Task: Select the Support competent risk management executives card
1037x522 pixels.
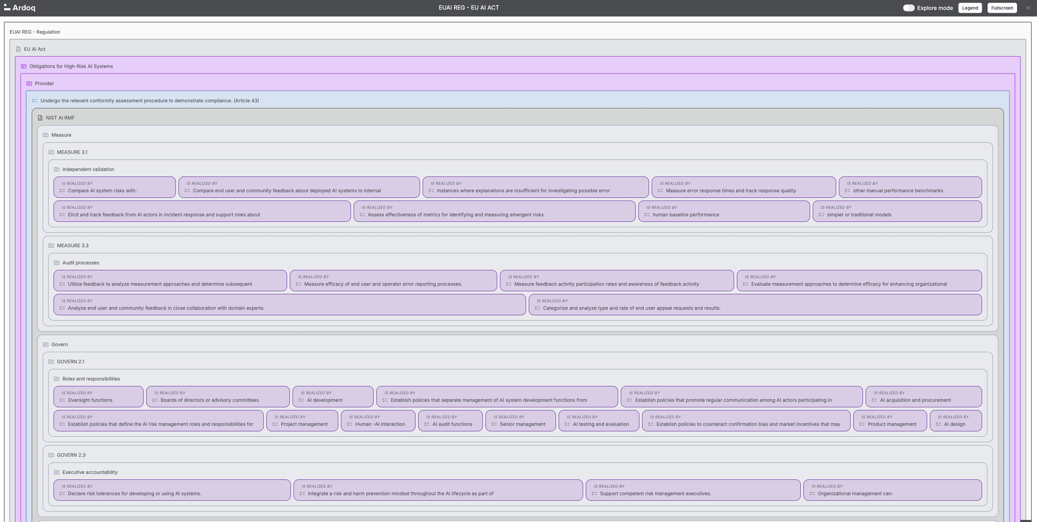Action: (x=692, y=490)
